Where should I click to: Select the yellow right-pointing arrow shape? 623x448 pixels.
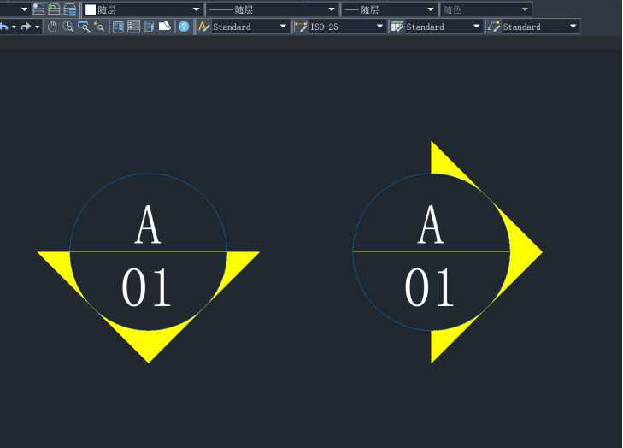tap(523, 251)
